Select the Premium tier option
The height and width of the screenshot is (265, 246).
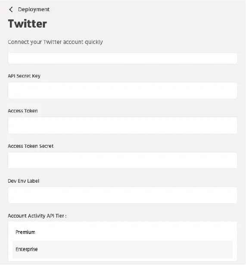tap(122, 232)
